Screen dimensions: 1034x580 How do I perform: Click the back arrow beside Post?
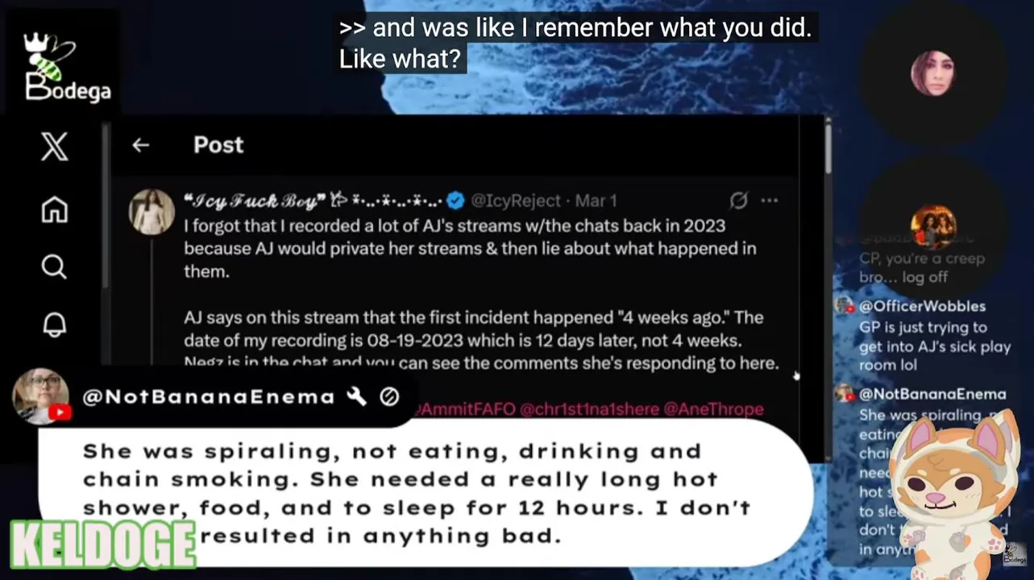(x=141, y=145)
